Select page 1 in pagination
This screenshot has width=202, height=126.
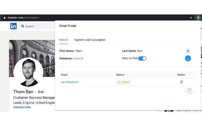point(190,91)
